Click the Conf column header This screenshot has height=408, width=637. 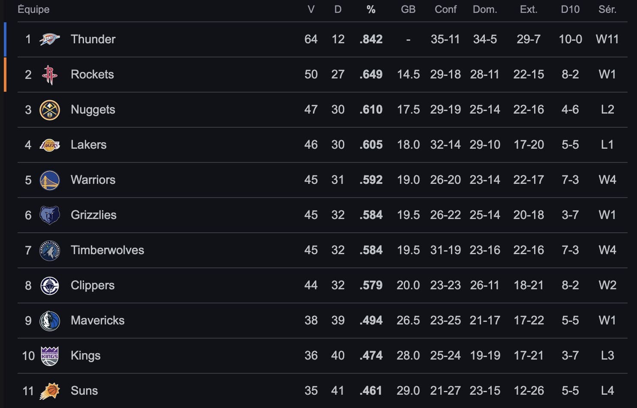[445, 9]
